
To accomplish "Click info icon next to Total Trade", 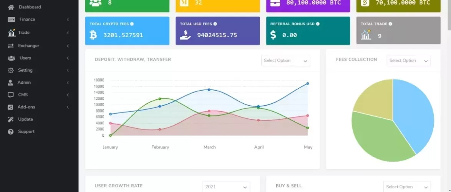I will point(390,24).
